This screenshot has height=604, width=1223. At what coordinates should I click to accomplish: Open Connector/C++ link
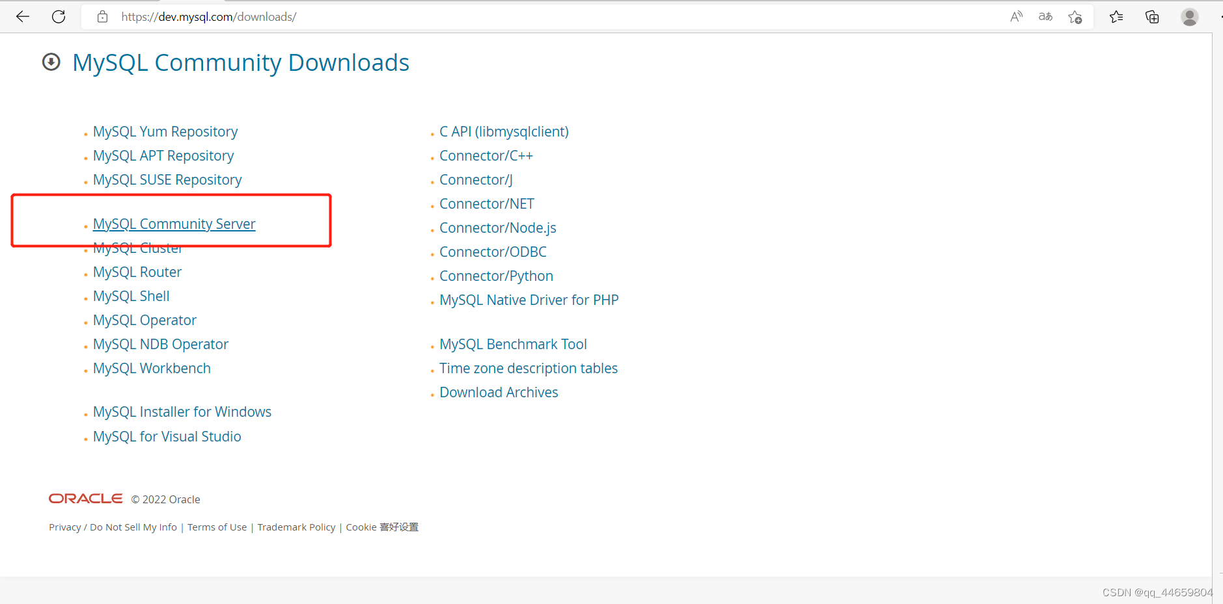pyautogui.click(x=486, y=156)
